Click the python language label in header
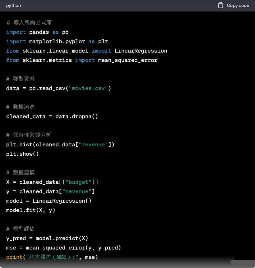 pos(13,6)
